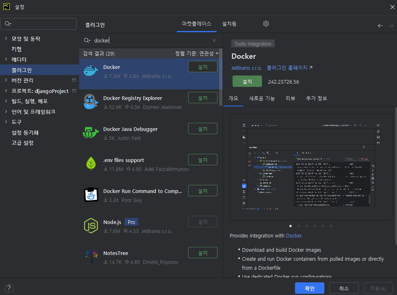Expand the 버전 관리 section
The height and width of the screenshot is (295, 397).
pyautogui.click(x=6, y=80)
